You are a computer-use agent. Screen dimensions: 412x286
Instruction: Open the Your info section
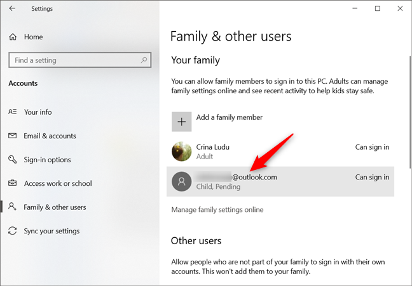coord(38,112)
